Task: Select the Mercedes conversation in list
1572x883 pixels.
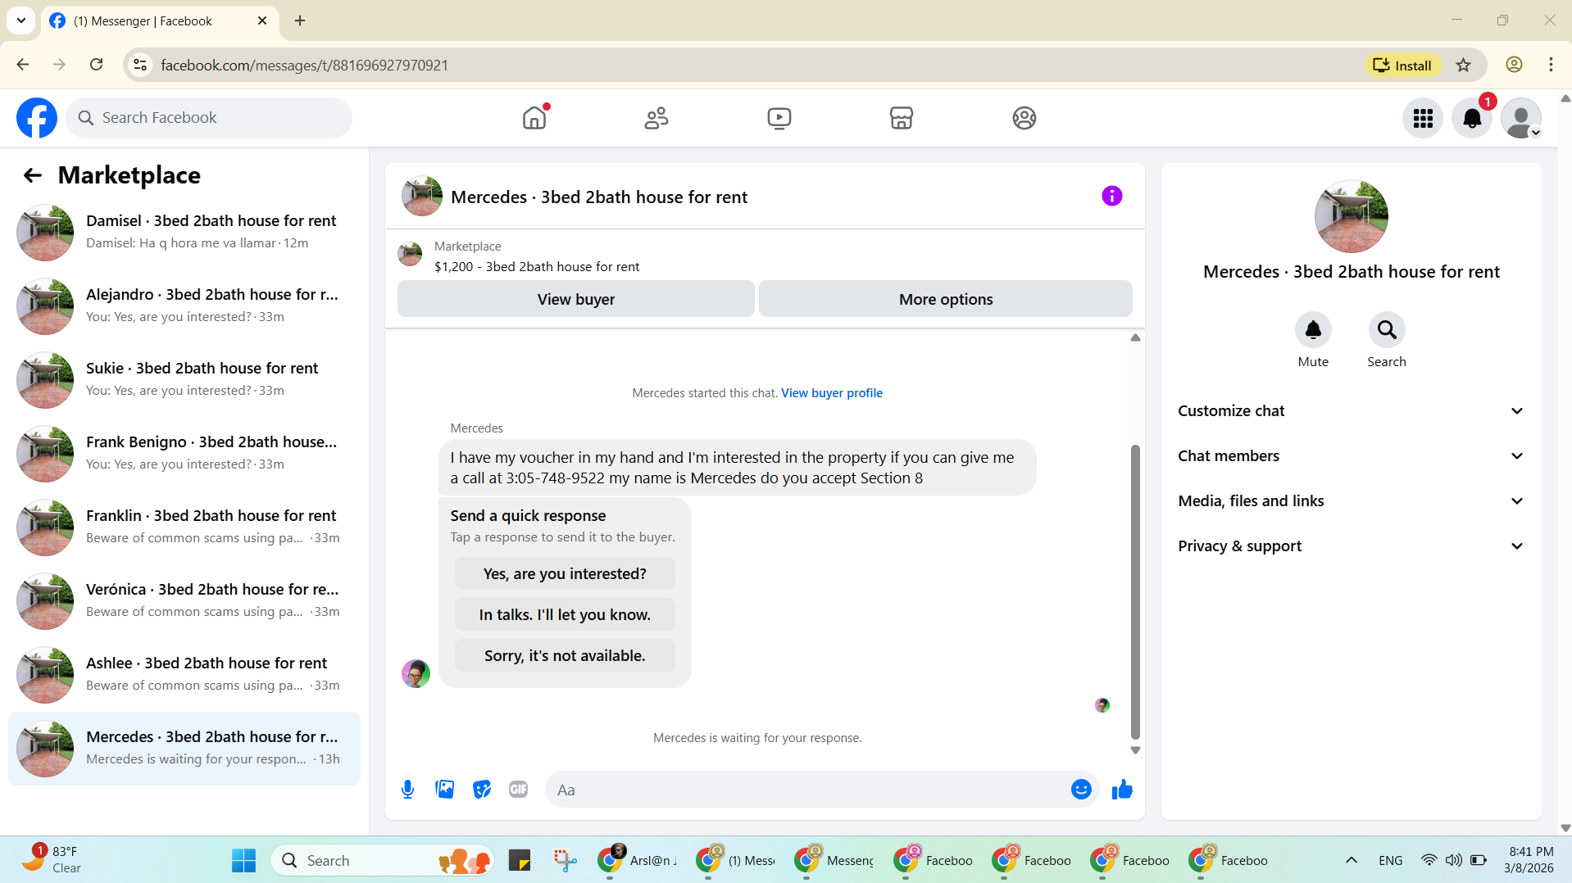Action: pos(184,749)
